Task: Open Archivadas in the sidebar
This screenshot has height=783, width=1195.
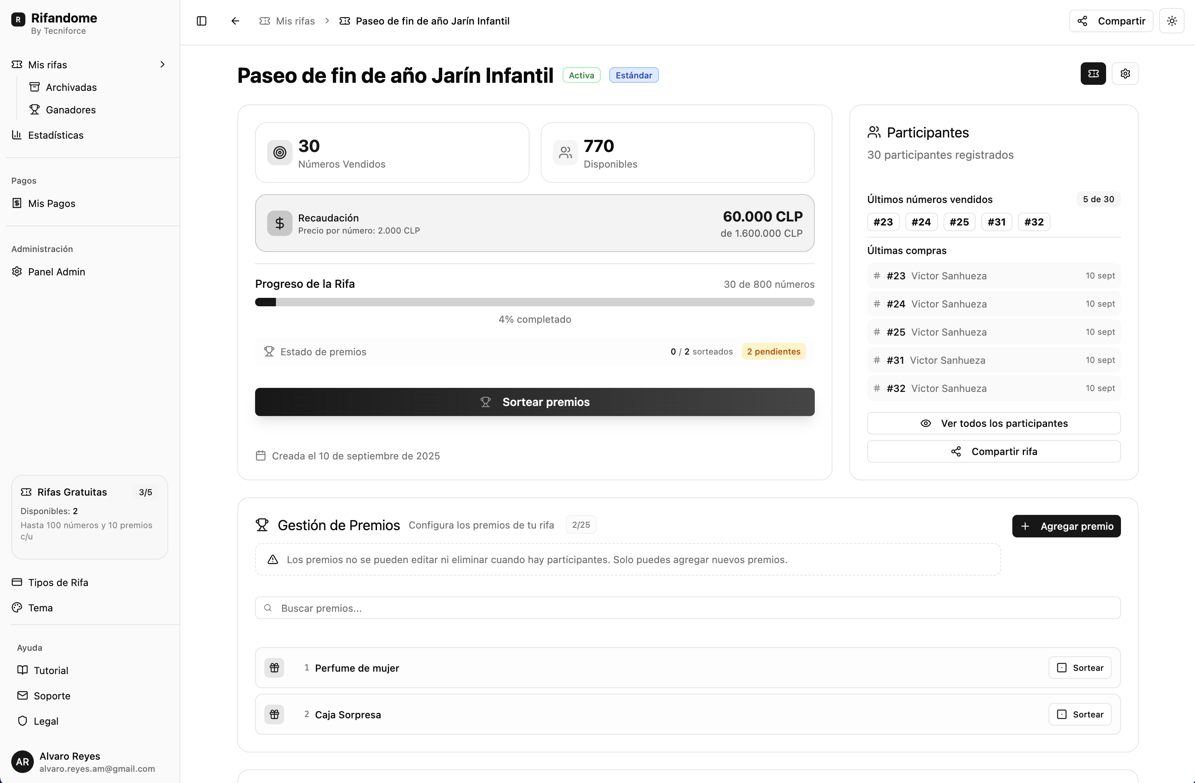Action: pyautogui.click(x=71, y=87)
